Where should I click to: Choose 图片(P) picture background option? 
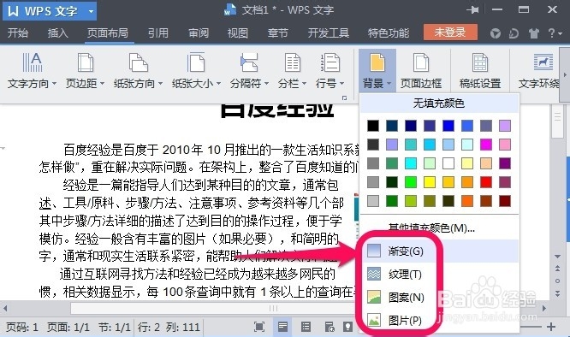(x=440, y=320)
